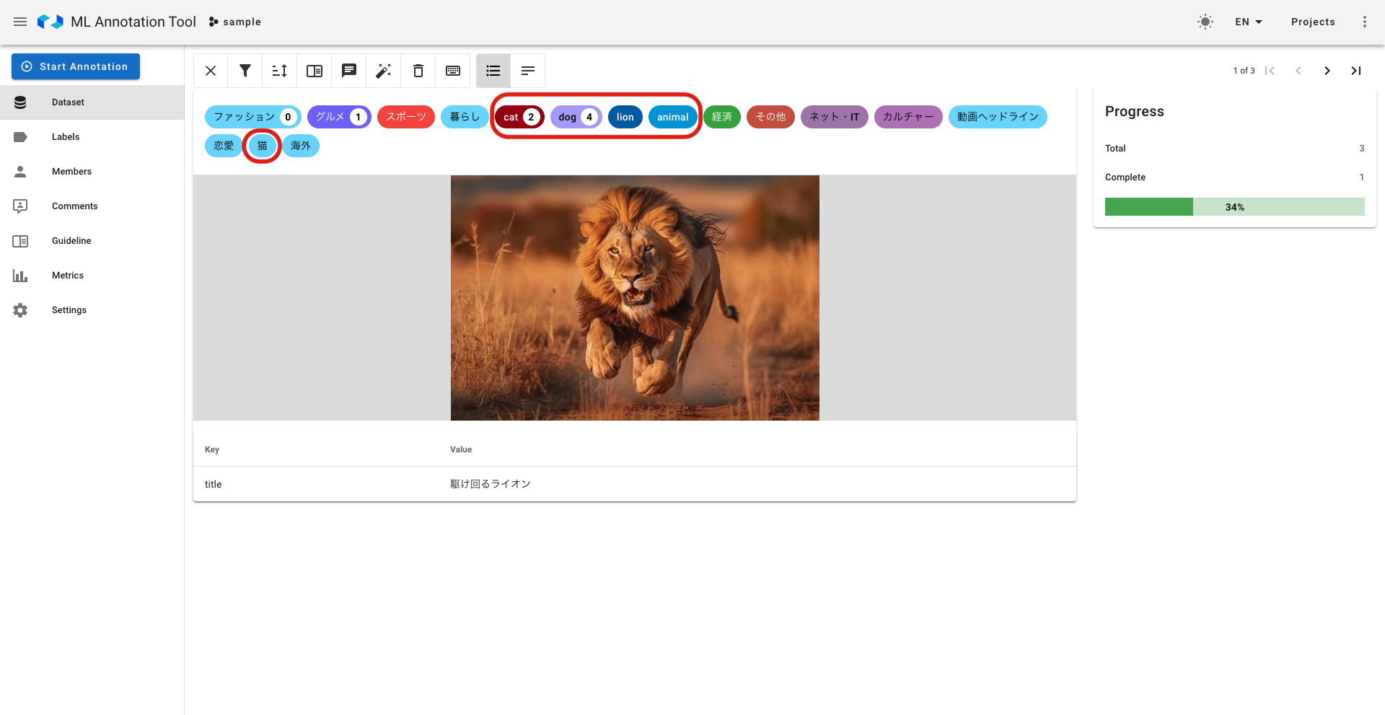The height and width of the screenshot is (715, 1385).
Task: Go to the next page chevron
Action: [x=1327, y=71]
